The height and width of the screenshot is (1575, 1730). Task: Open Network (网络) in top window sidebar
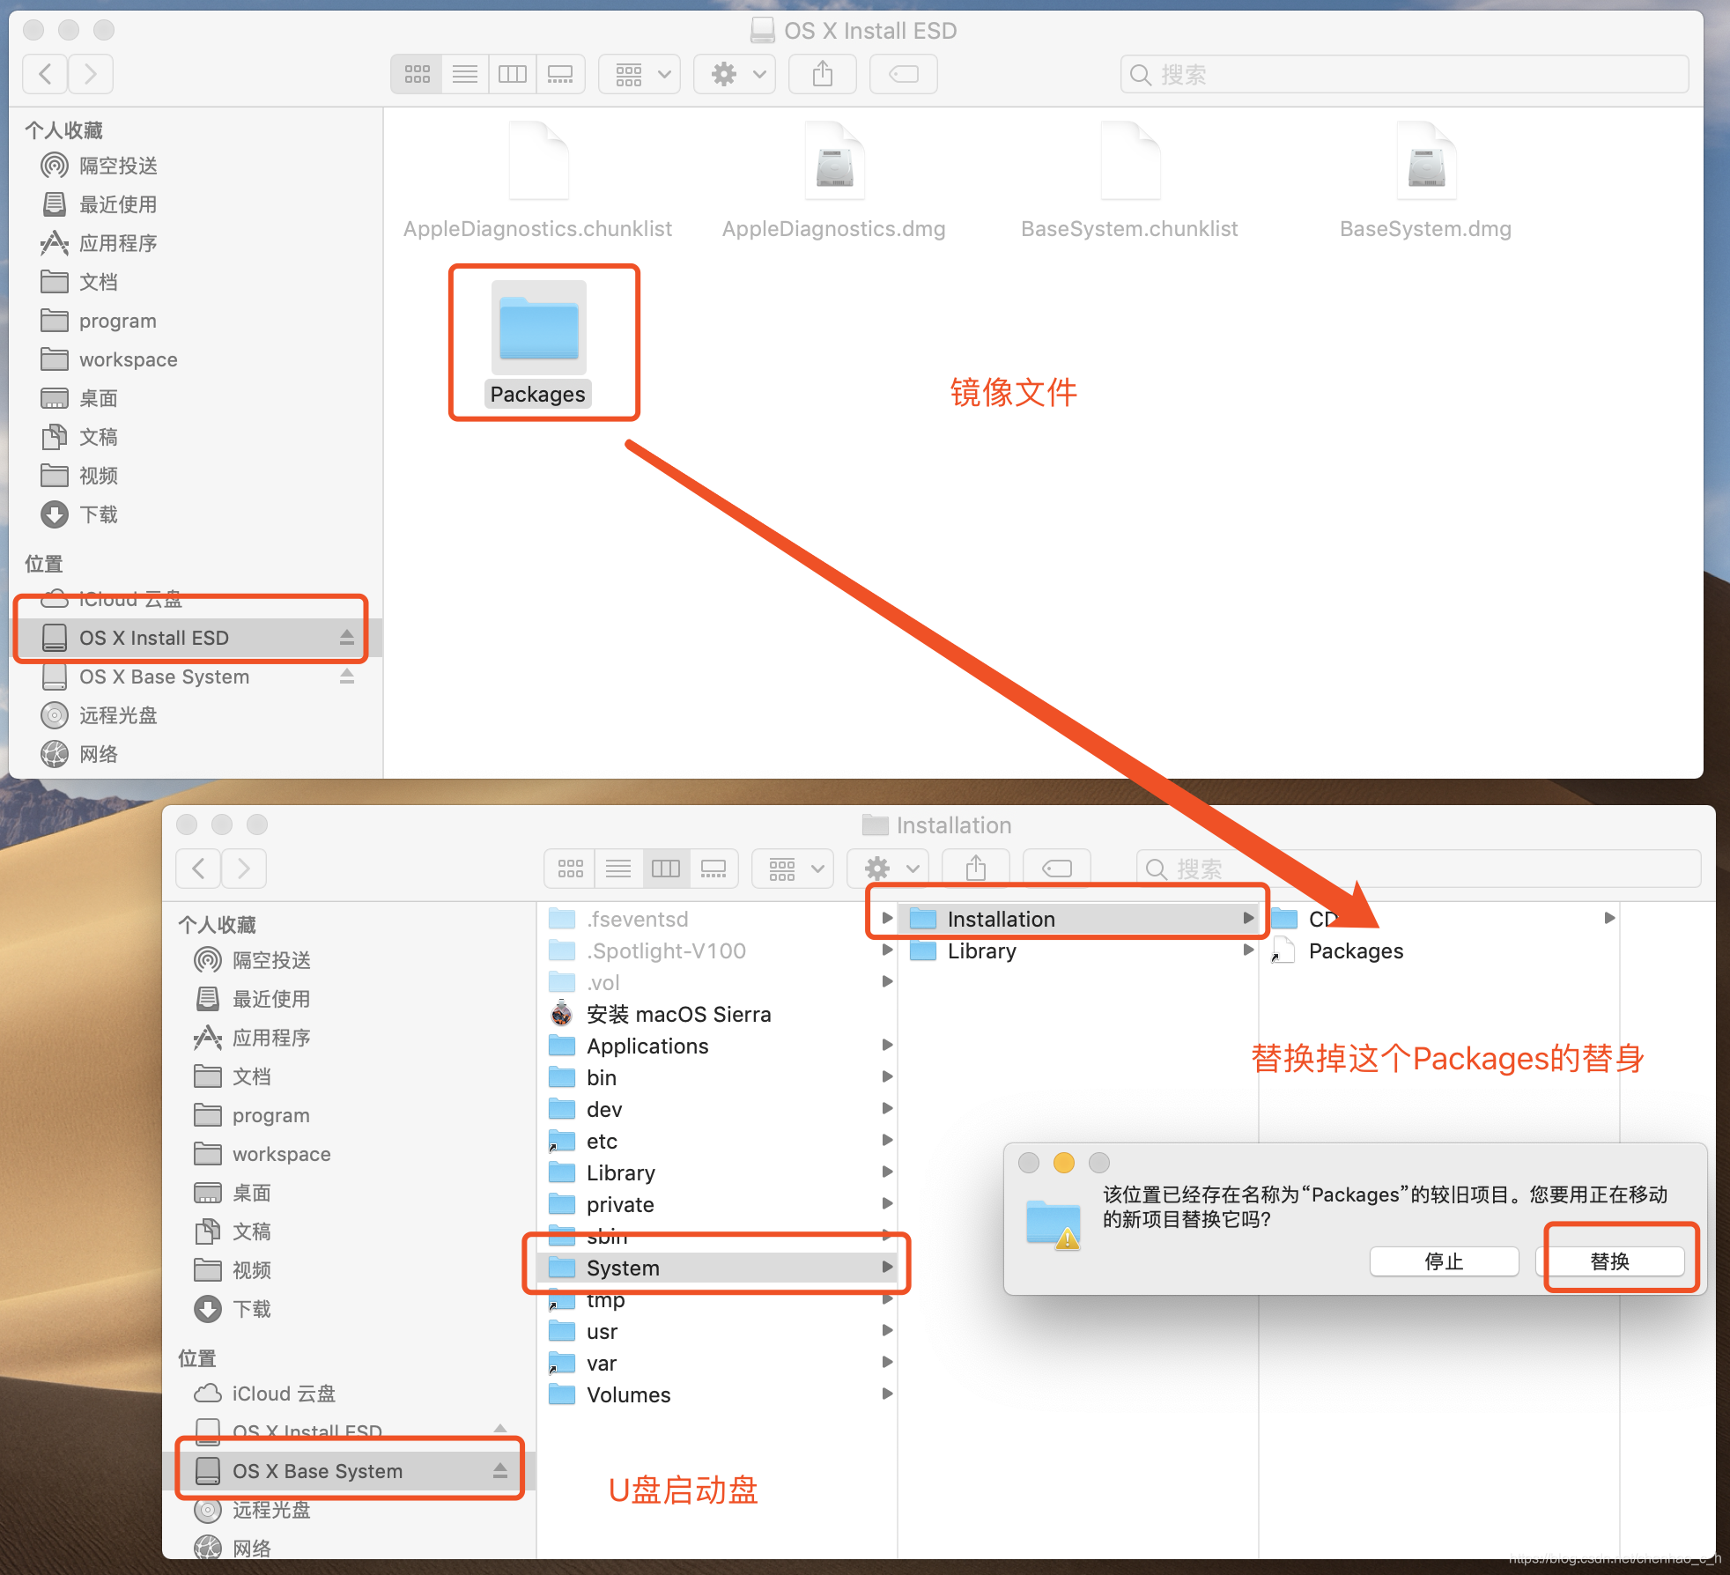point(98,754)
